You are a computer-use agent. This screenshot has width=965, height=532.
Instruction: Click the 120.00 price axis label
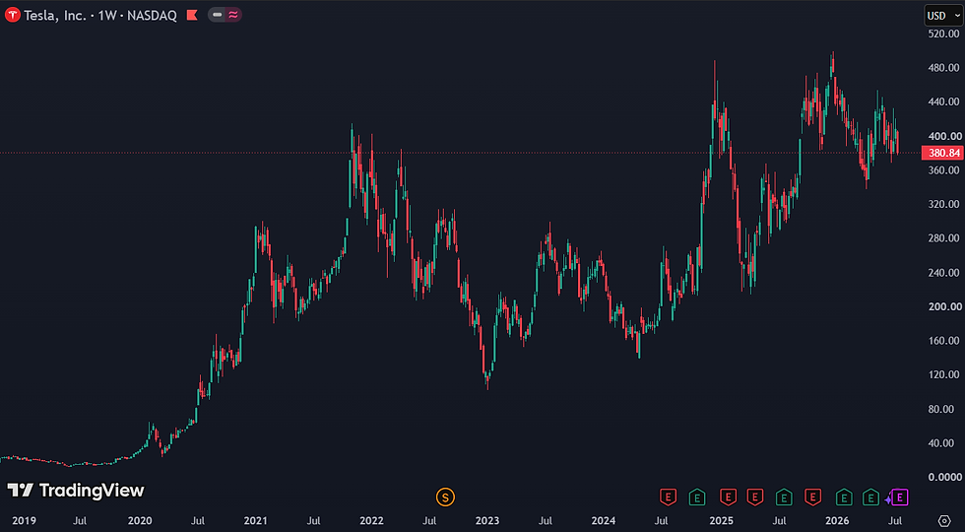[x=944, y=374]
